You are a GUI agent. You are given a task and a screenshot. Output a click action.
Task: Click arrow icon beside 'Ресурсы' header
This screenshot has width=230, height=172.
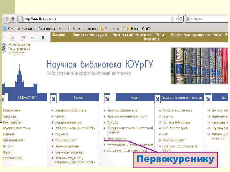tap(53, 99)
